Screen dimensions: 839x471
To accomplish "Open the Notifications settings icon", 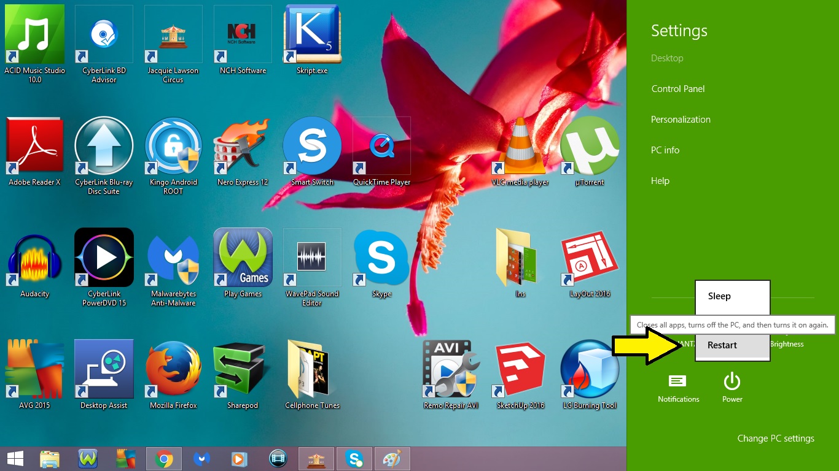I will click(x=678, y=388).
